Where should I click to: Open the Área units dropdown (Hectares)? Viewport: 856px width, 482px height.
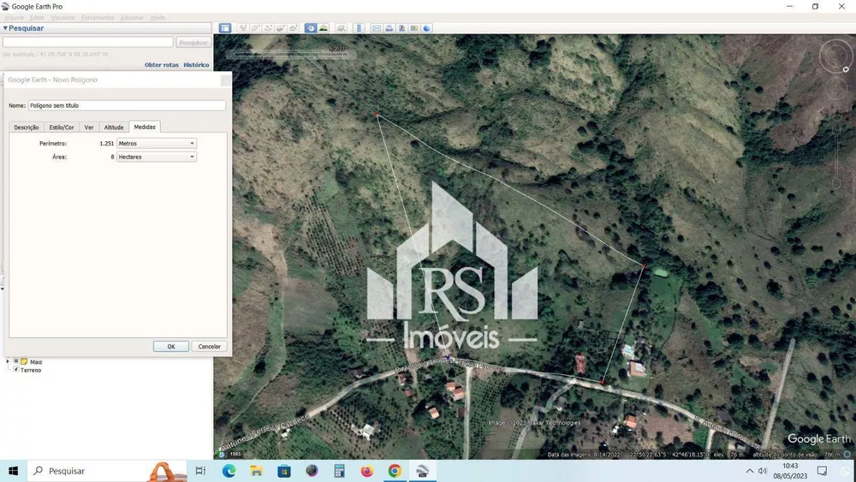coord(156,157)
